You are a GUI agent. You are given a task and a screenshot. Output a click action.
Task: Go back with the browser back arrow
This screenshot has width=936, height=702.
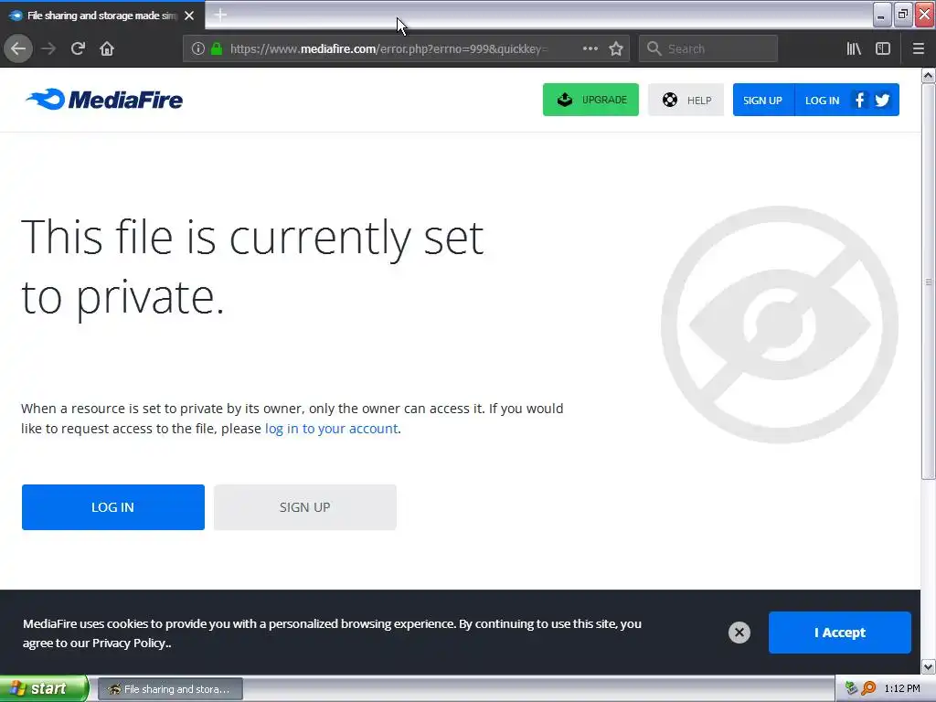tap(18, 48)
